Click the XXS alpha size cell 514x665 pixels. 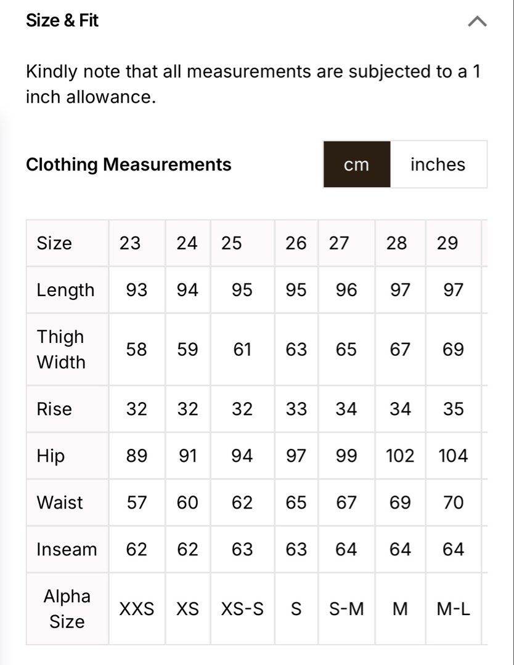(137, 609)
